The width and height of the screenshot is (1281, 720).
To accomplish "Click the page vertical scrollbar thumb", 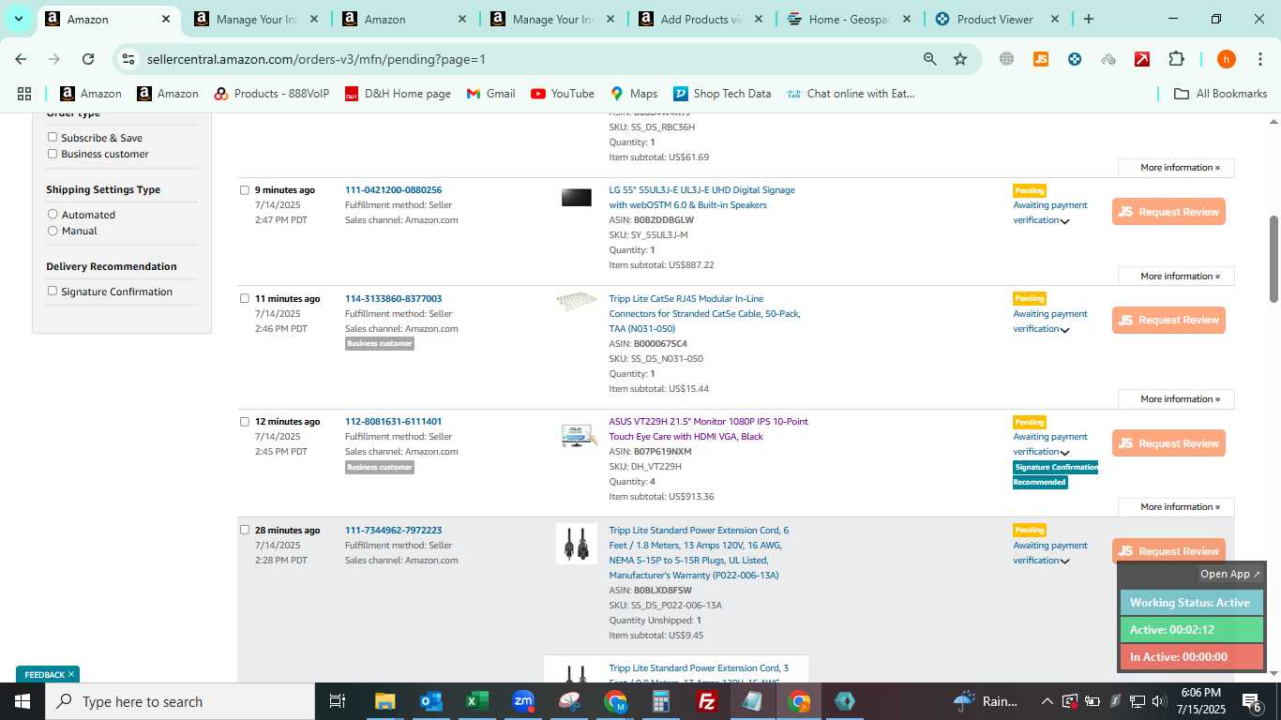I will [1273, 259].
